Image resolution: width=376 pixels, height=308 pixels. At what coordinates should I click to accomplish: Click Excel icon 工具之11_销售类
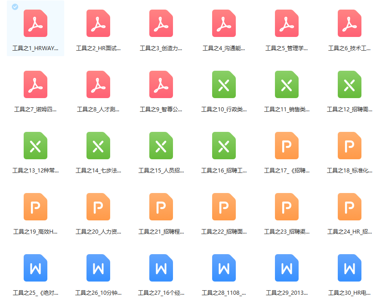coord(287,84)
